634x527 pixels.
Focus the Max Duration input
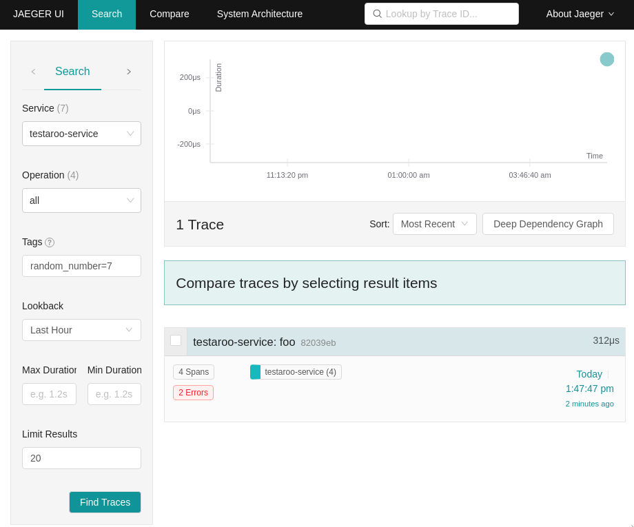[x=50, y=394]
